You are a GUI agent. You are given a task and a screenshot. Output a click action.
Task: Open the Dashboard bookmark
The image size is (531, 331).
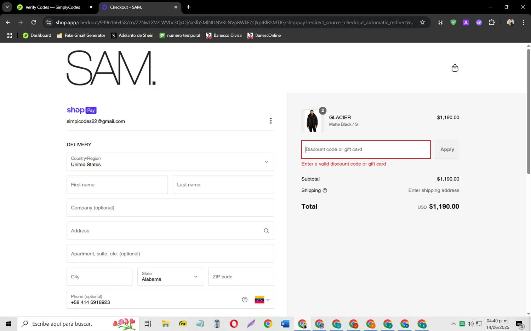37,35
